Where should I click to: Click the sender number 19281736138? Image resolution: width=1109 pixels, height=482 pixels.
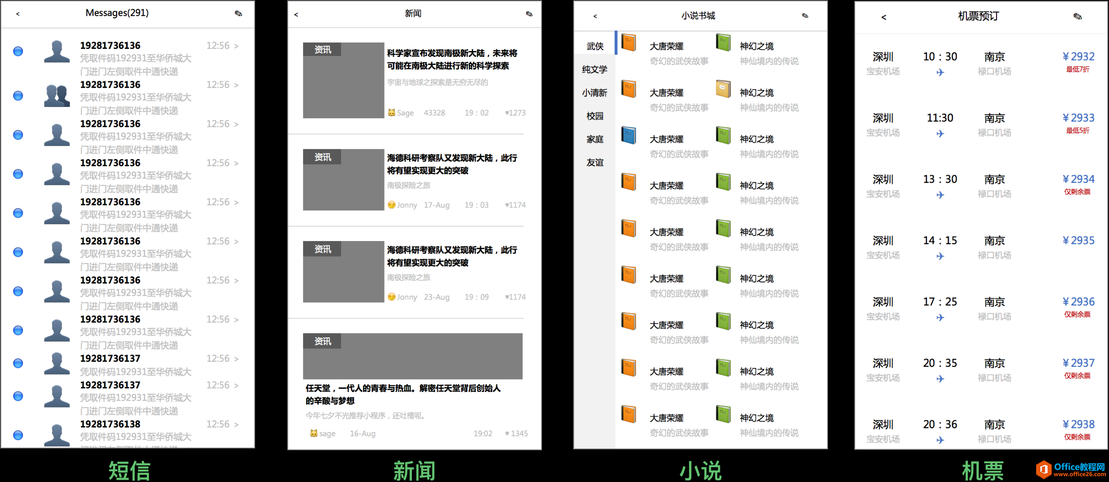click(x=110, y=424)
